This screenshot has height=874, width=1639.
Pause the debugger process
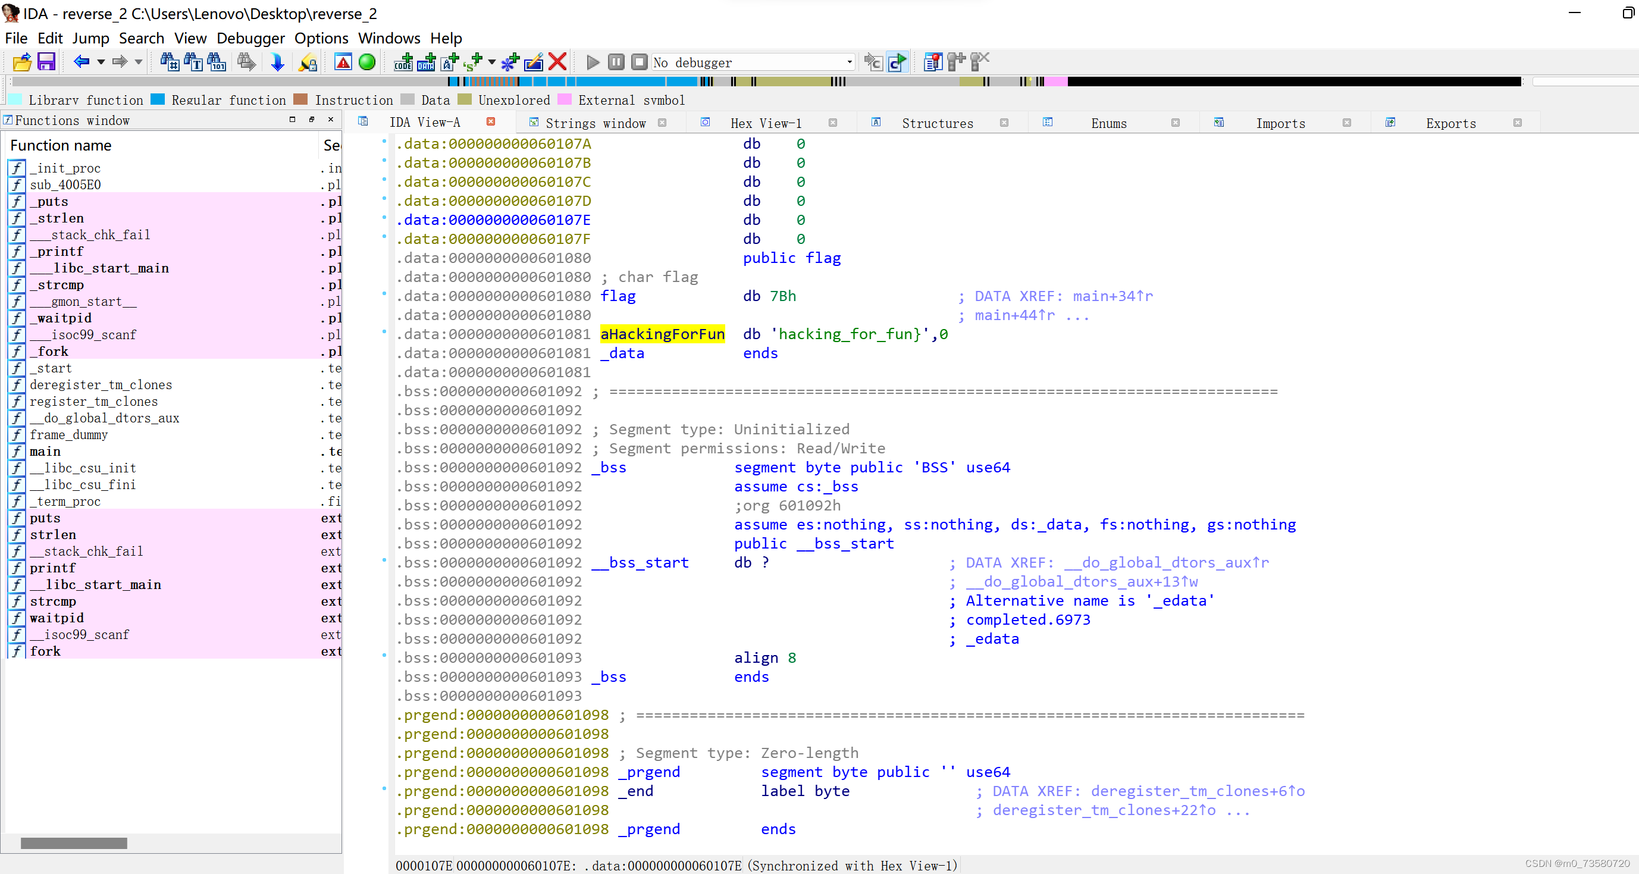click(x=615, y=62)
